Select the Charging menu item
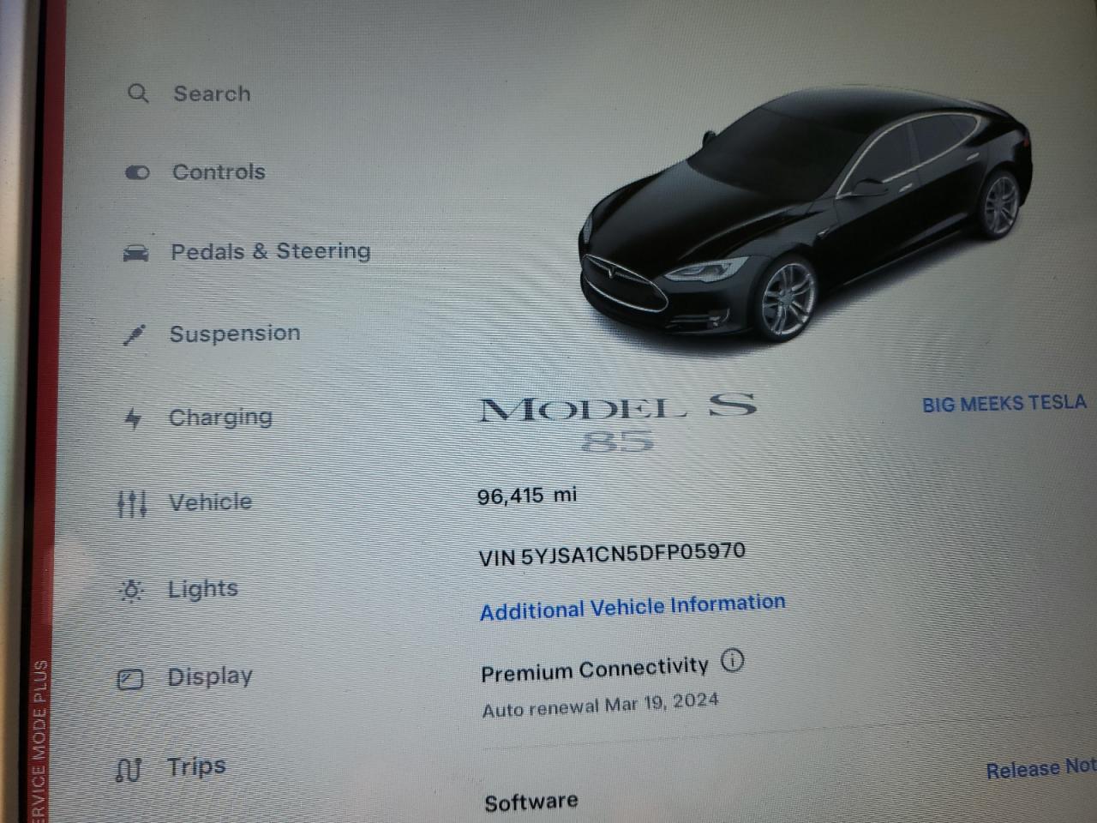 pos(220,418)
